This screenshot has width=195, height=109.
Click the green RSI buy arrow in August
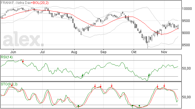click(82, 76)
